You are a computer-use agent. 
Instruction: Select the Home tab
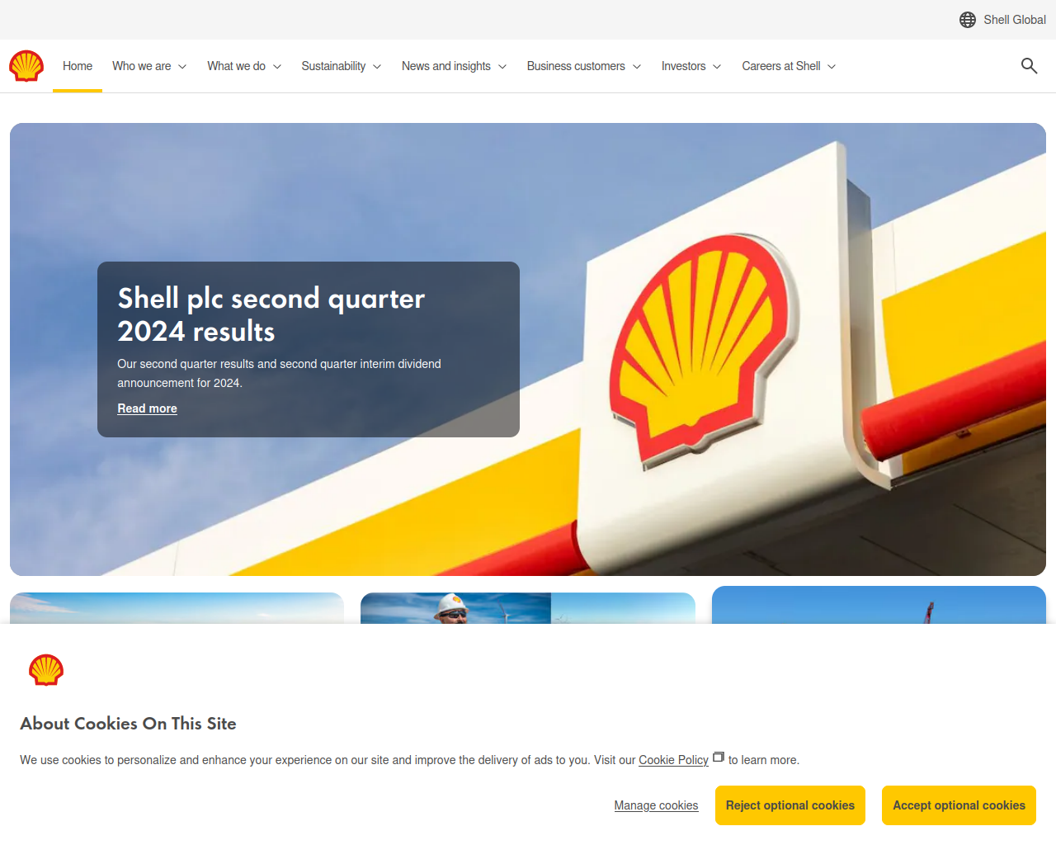point(78,66)
